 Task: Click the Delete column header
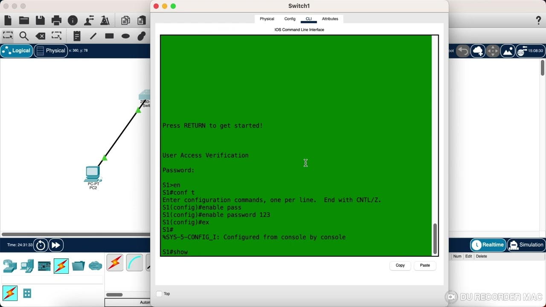click(481, 256)
